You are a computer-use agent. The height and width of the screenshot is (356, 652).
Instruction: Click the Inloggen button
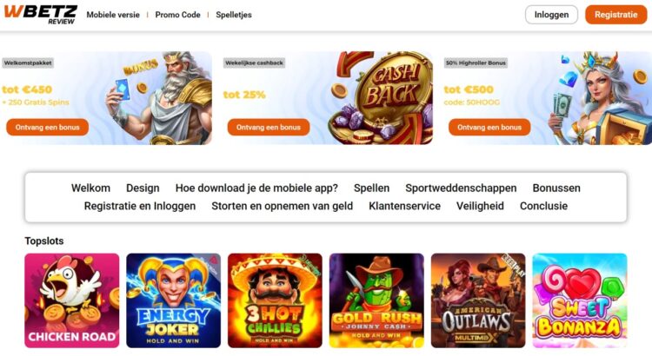tap(551, 15)
